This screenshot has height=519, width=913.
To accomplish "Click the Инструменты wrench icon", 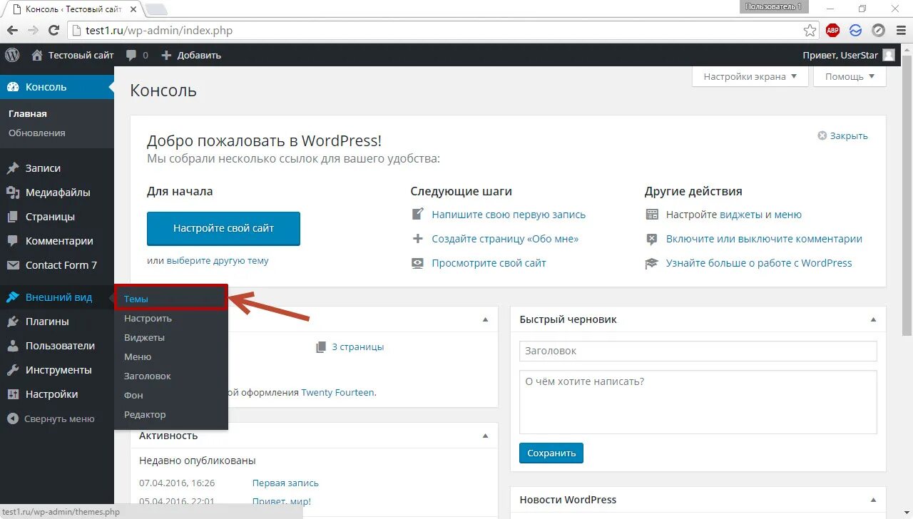I will [13, 370].
